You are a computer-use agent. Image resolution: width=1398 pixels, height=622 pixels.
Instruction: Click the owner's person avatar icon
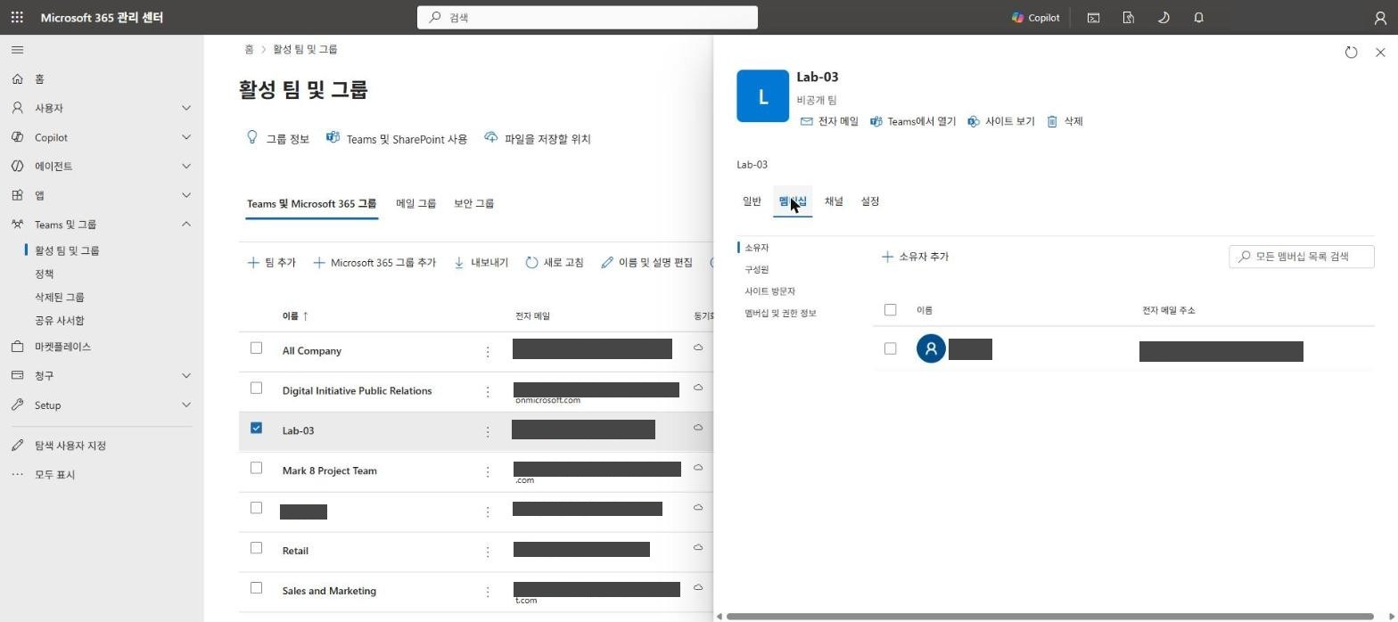click(931, 348)
